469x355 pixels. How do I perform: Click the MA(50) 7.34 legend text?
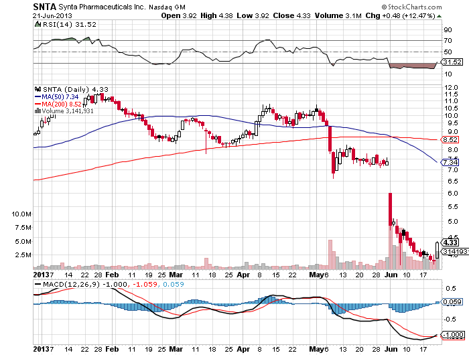60,97
